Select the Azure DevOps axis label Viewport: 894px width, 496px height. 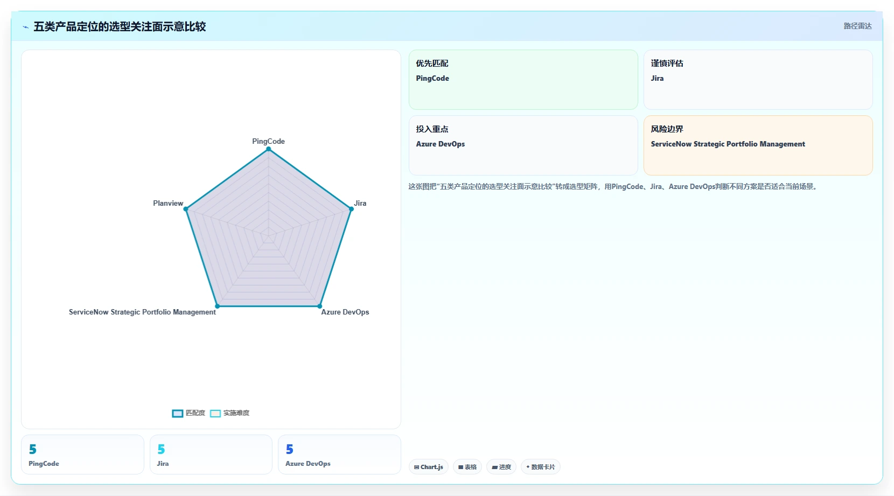(345, 312)
